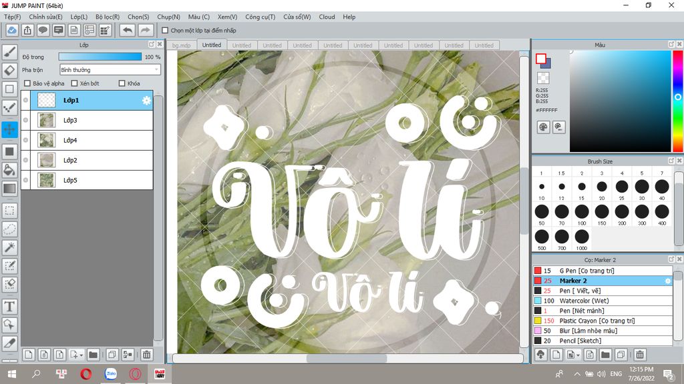Select the Magic Wand tool
Viewport: 684px width, 384px height.
point(9,247)
